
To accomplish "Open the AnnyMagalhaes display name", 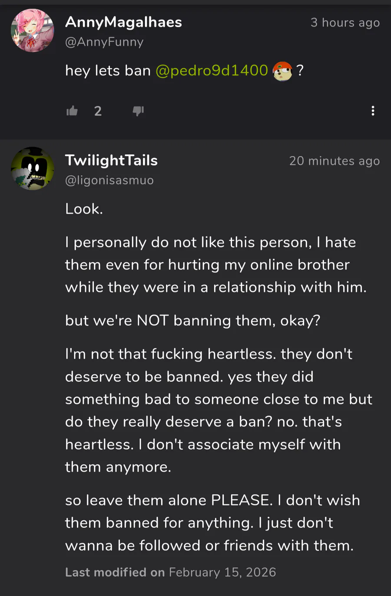I will coord(123,22).
